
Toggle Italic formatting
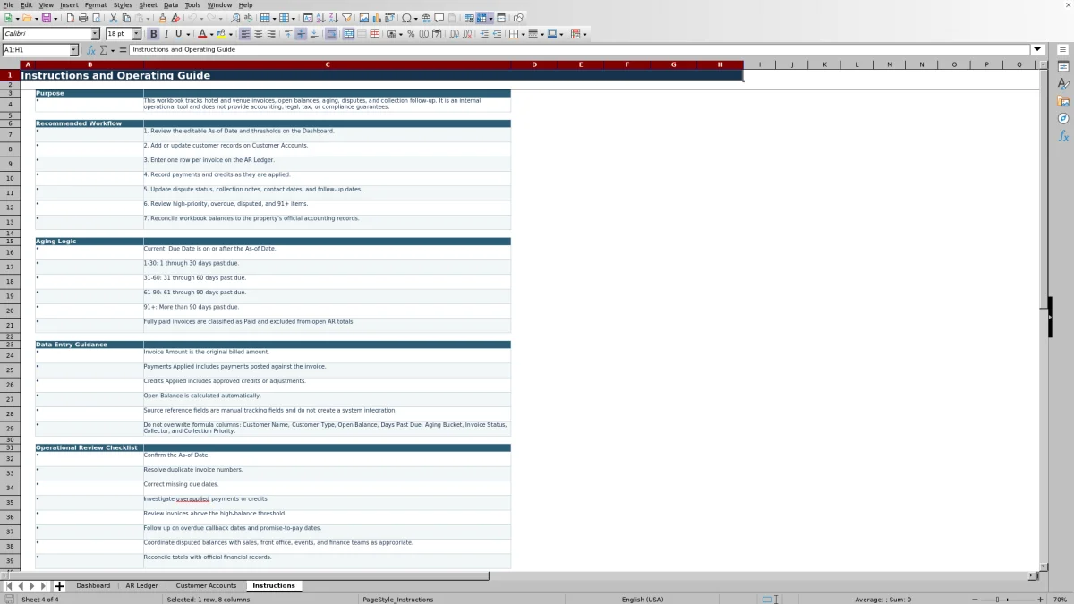coord(166,34)
